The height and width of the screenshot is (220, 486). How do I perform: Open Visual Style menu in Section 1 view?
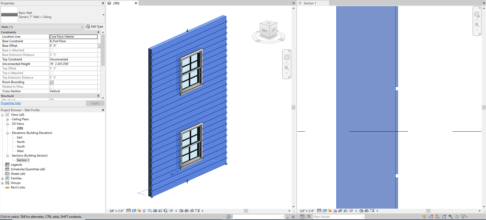coord(325,211)
